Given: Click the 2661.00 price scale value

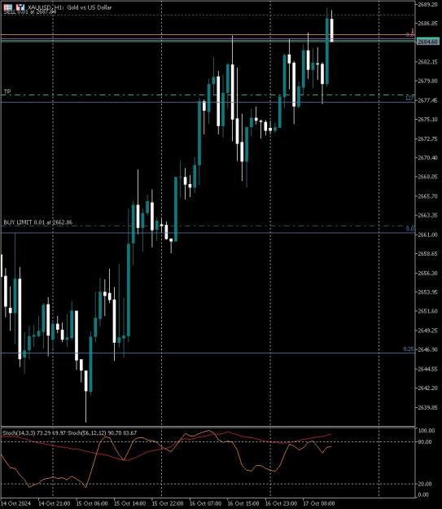Looking at the screenshot, I should [x=427, y=235].
